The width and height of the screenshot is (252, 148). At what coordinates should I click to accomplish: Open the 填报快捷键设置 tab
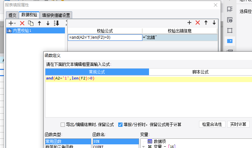(56, 15)
